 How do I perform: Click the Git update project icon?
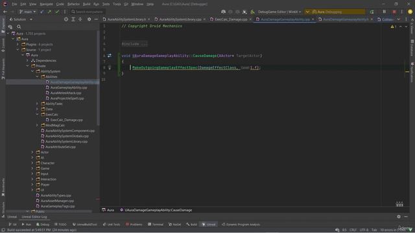coord(41,12)
